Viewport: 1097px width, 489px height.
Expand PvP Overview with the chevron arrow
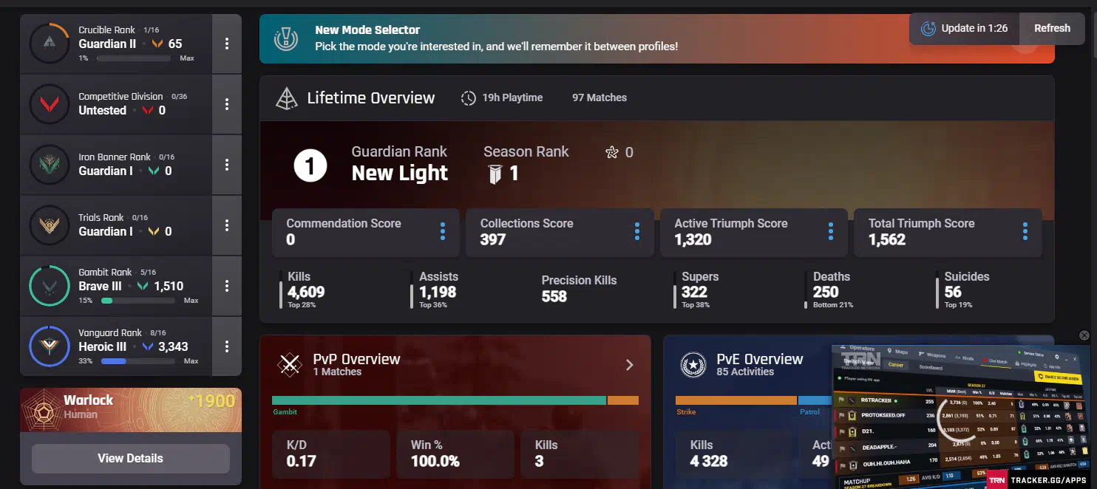click(x=629, y=365)
